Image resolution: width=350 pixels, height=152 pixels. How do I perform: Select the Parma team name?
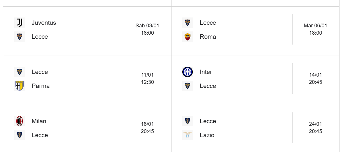[41, 86]
